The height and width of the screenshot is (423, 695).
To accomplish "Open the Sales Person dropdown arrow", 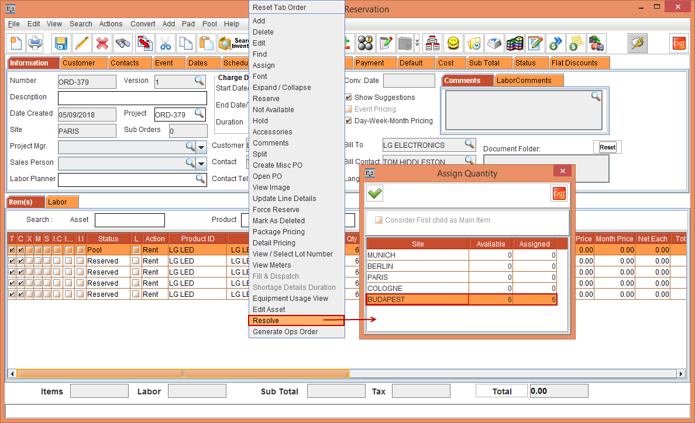I will 202,163.
